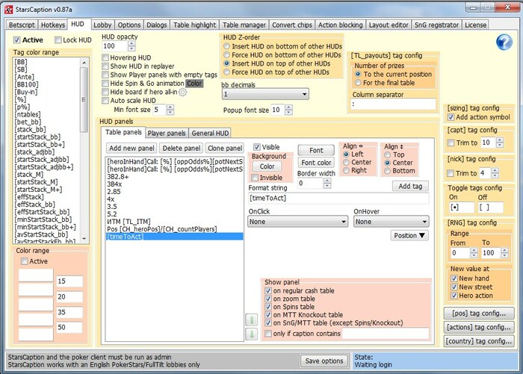
Task: Enable the Lock HUD checkbox
Action: pos(58,40)
